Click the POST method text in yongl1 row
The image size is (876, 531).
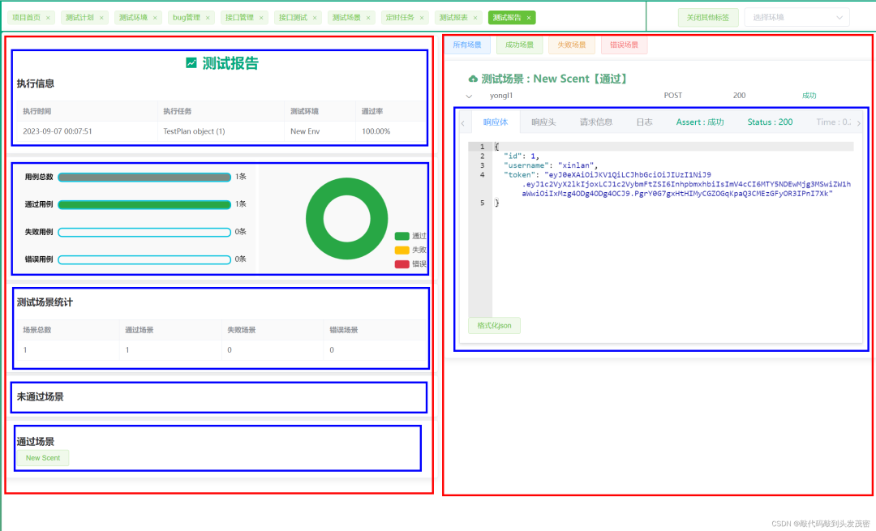[x=672, y=96]
